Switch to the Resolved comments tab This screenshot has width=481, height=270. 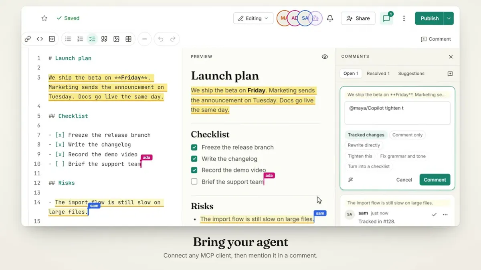[378, 74]
